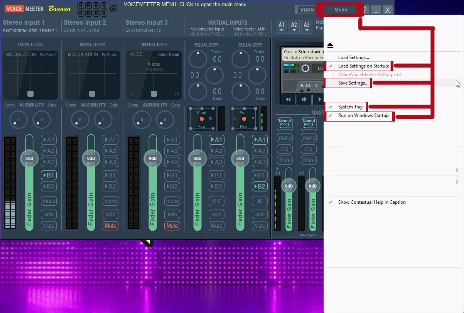Unmute the Stereo Input 2 strip

tap(111, 226)
